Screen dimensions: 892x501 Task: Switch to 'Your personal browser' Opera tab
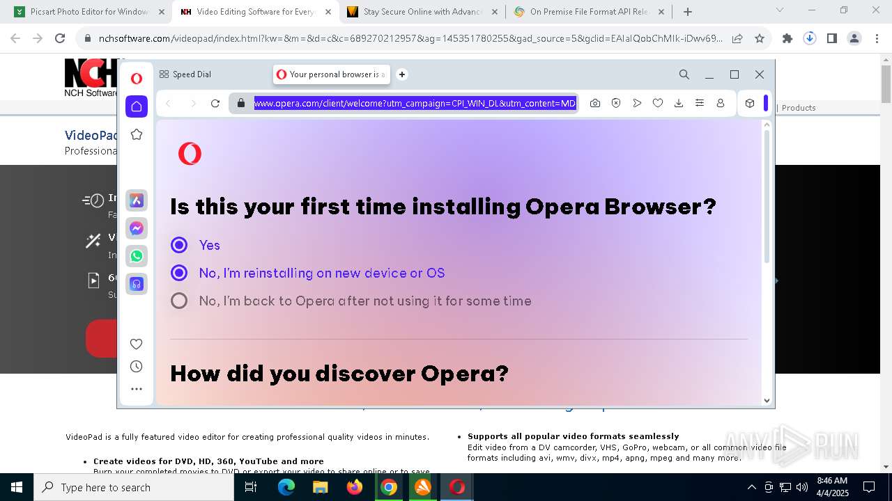[331, 74]
